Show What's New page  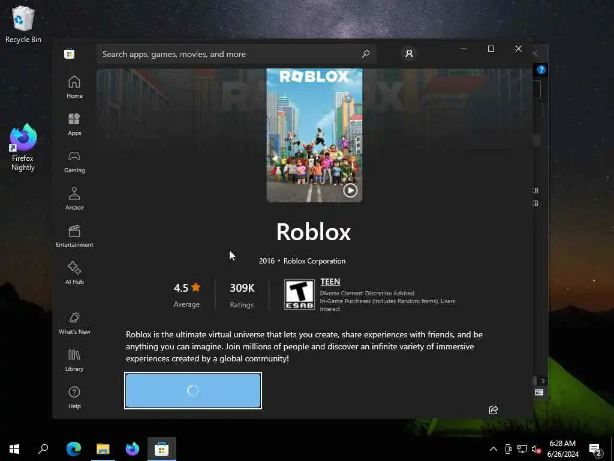[74, 323]
